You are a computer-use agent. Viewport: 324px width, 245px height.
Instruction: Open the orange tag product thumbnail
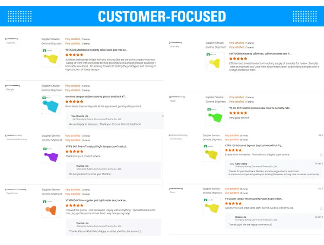51,209
